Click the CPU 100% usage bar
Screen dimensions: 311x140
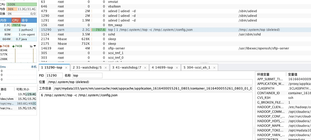(x=22, y=4)
